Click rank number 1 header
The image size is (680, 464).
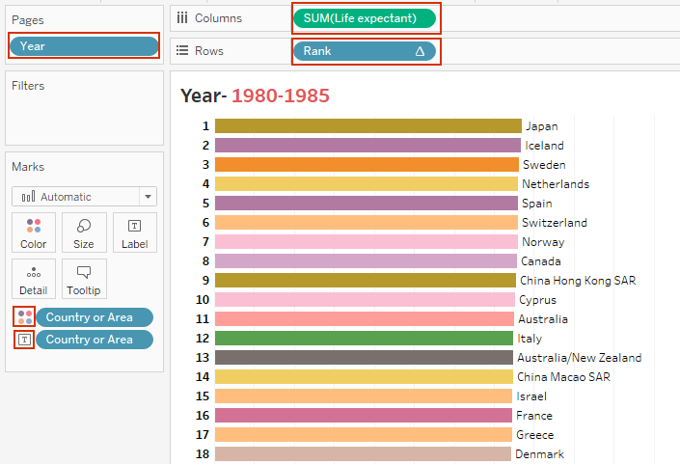(x=205, y=126)
